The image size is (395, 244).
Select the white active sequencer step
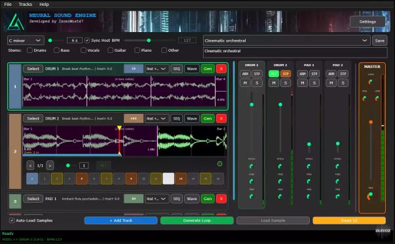[x=168, y=179]
